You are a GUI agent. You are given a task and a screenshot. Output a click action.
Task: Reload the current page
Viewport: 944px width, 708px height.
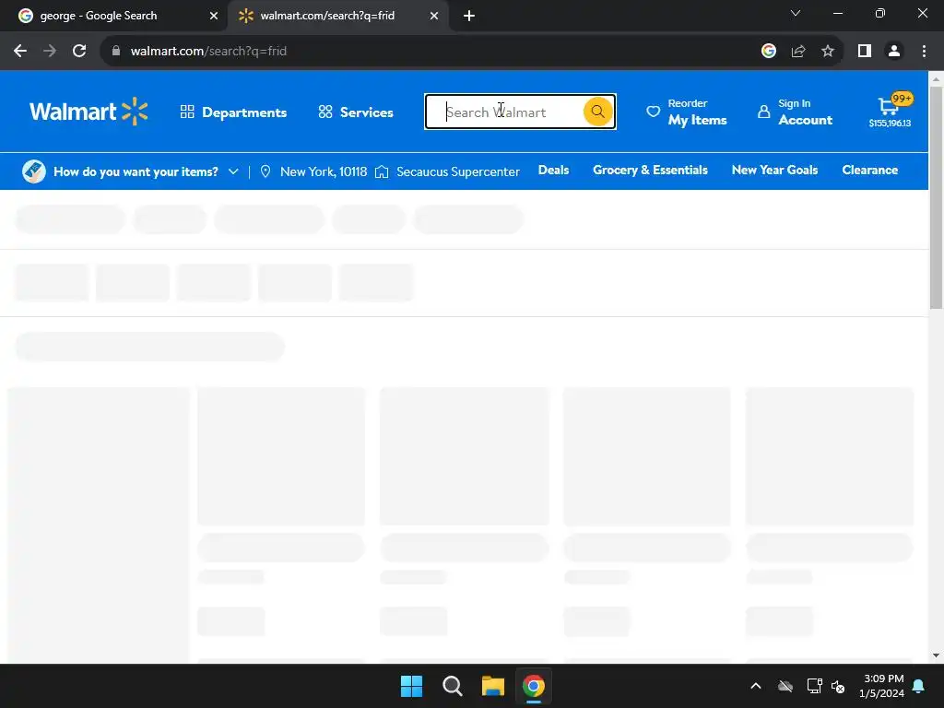coord(79,52)
